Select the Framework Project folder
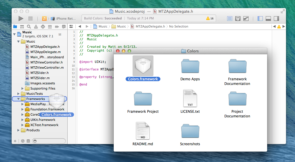Image resolution: width=295 pixels, height=162 pixels. 143,102
